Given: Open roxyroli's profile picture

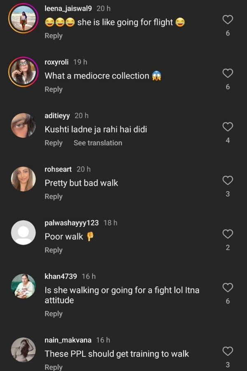Looking at the screenshot, I should 23,71.
